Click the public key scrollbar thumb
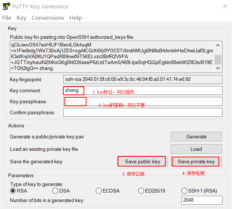The width and height of the screenshot is (232, 209). tap(218, 60)
